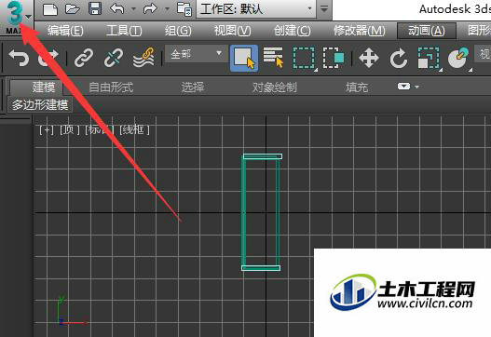491x337 pixels.
Task: Select the Link tool
Action: [x=84, y=58]
